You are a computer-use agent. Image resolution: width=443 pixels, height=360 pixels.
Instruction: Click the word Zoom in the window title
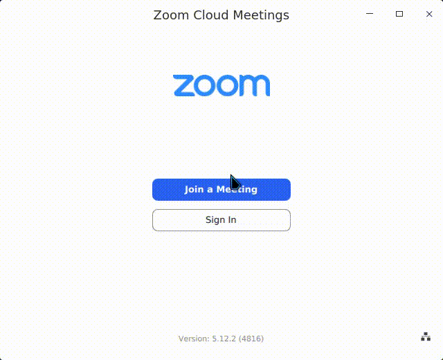(170, 15)
